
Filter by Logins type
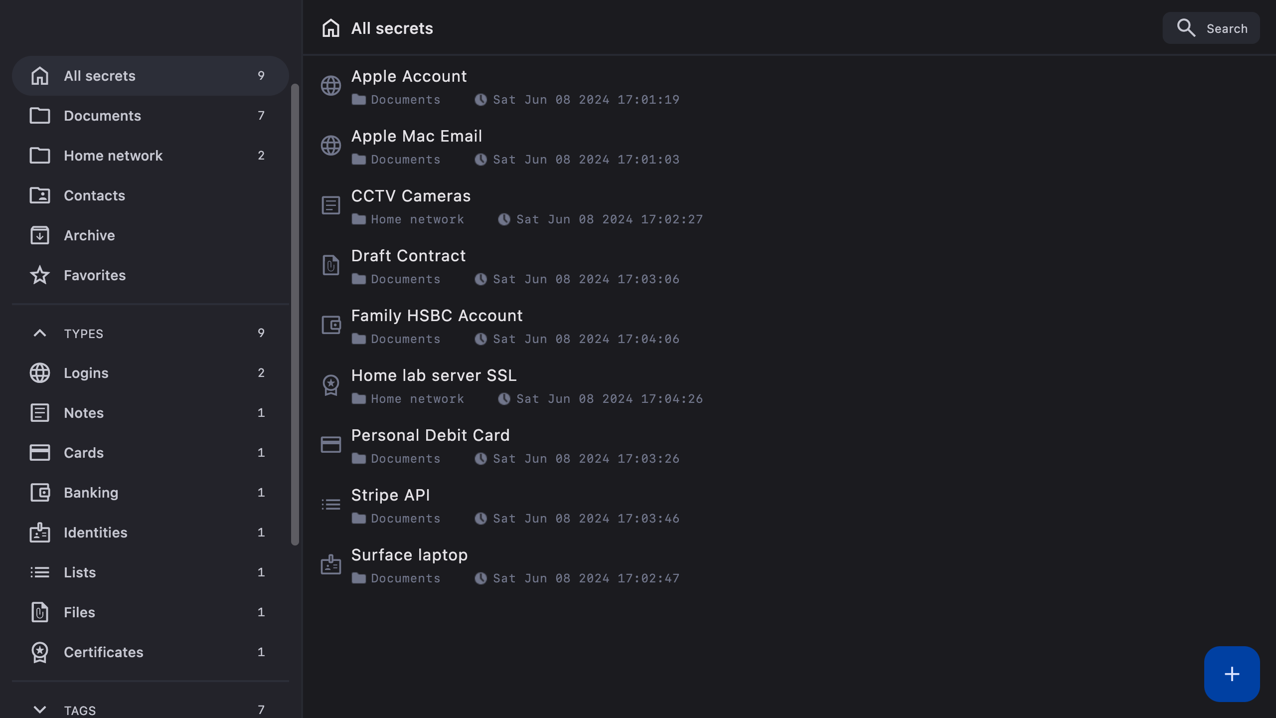(86, 373)
